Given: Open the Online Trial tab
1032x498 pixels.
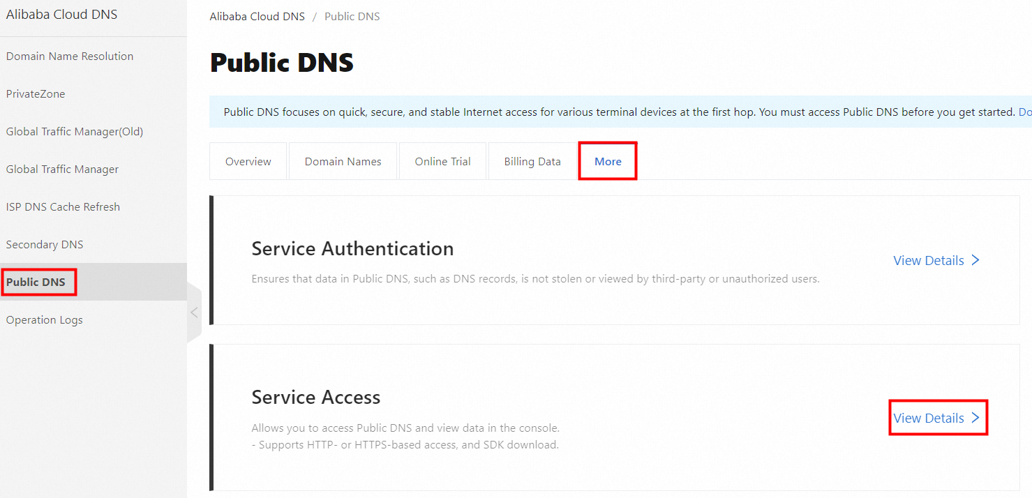Looking at the screenshot, I should coord(442,161).
